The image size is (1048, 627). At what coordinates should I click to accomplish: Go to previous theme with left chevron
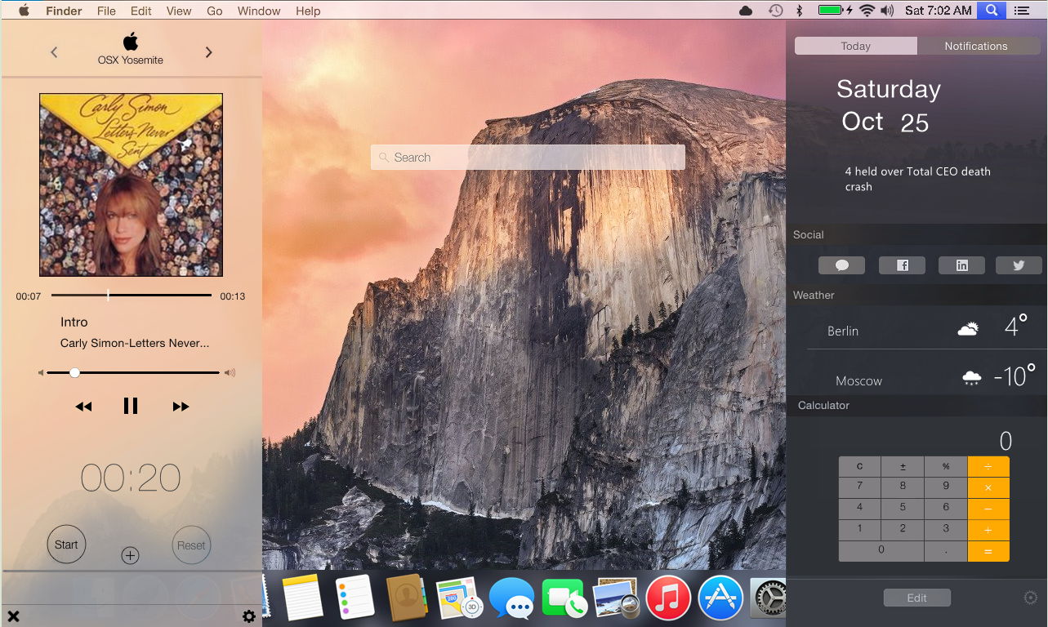[x=54, y=52]
